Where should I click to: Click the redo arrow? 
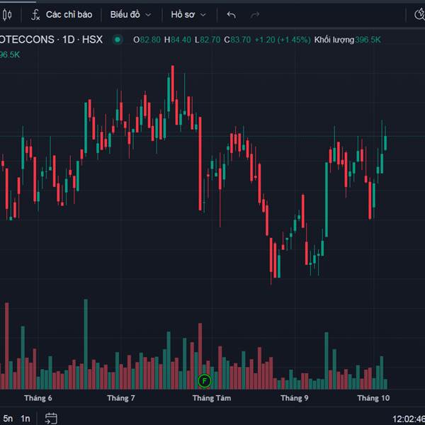coord(255,14)
